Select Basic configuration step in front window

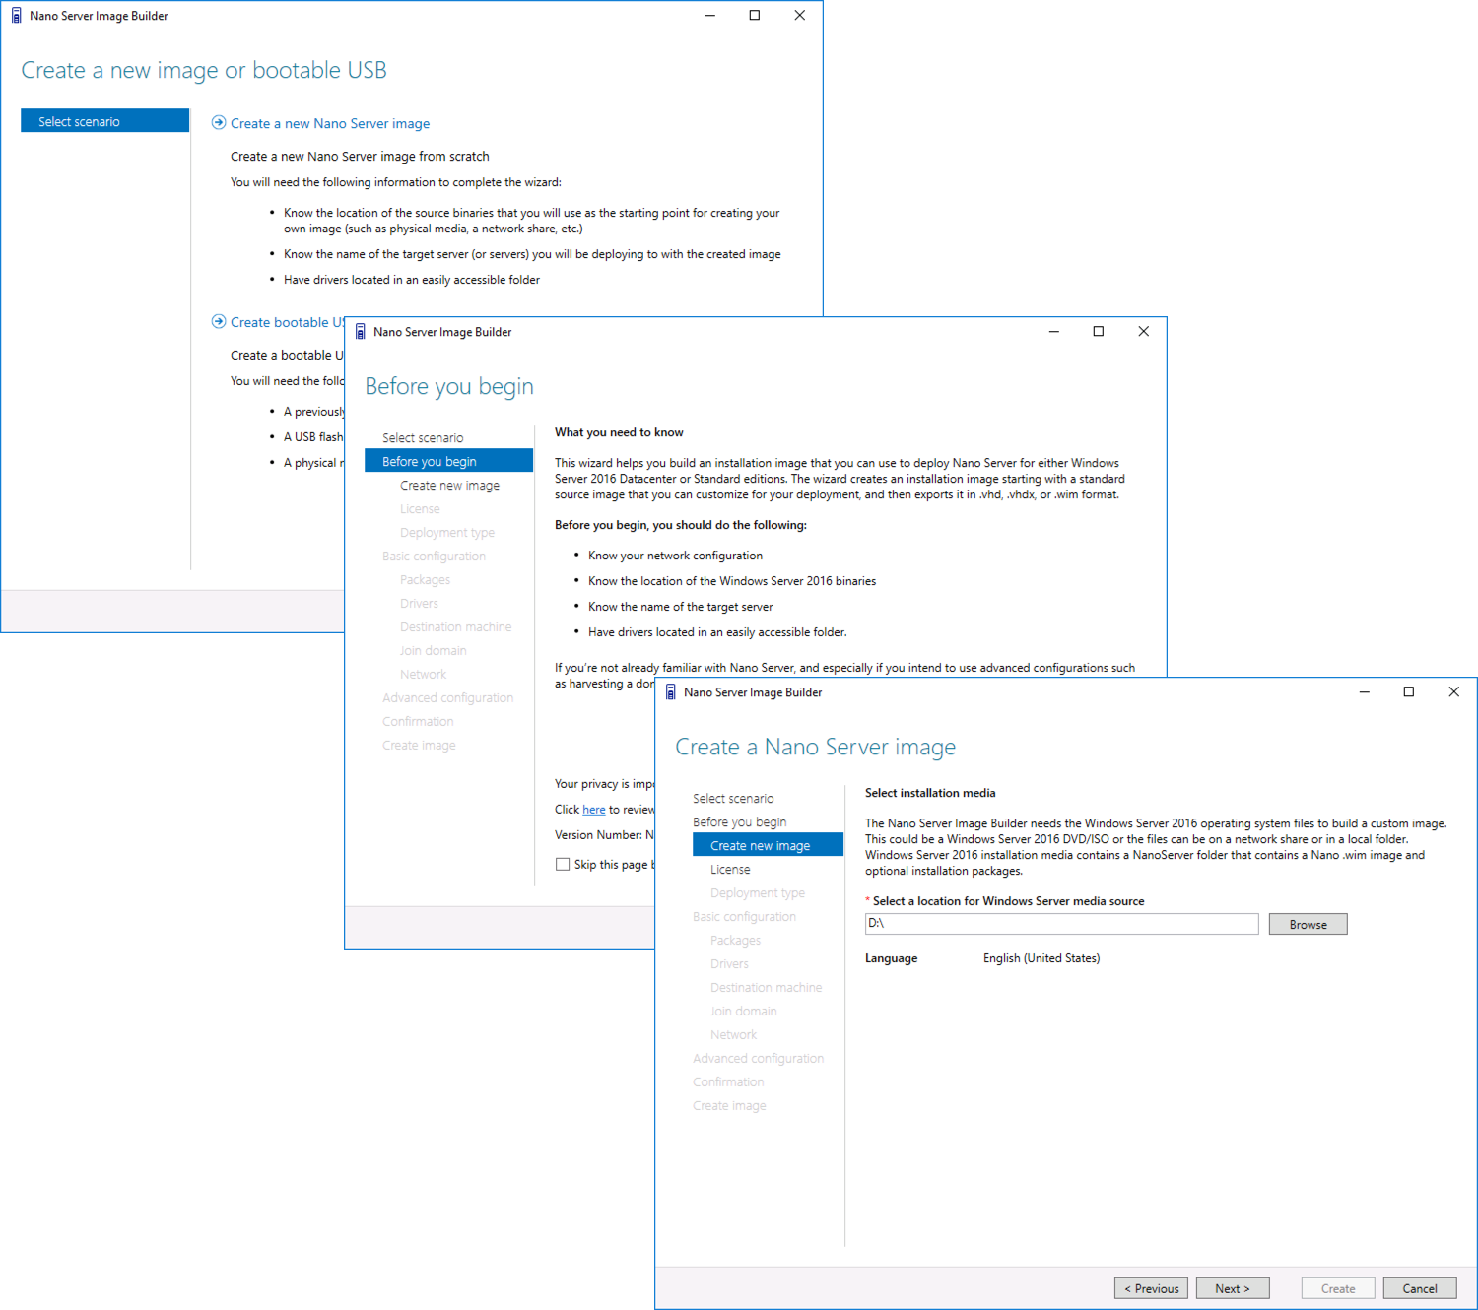744,917
